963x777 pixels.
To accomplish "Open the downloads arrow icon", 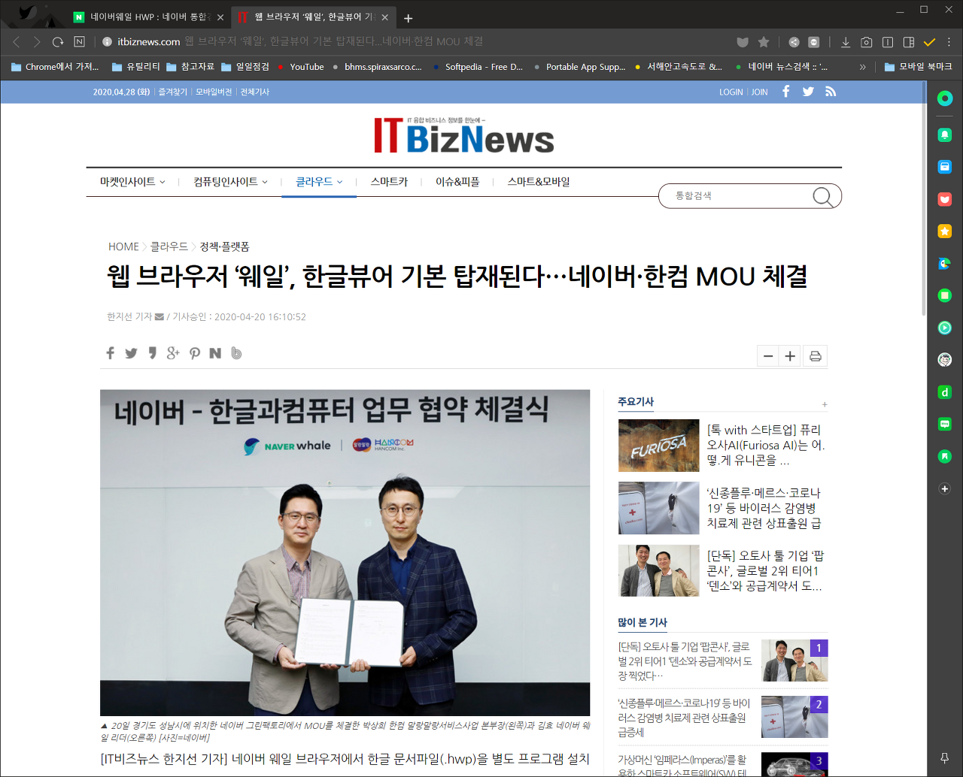I will (x=846, y=42).
